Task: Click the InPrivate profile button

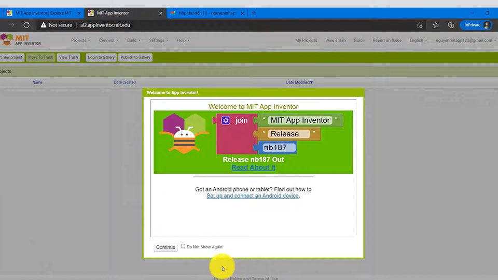Action: click(476, 25)
